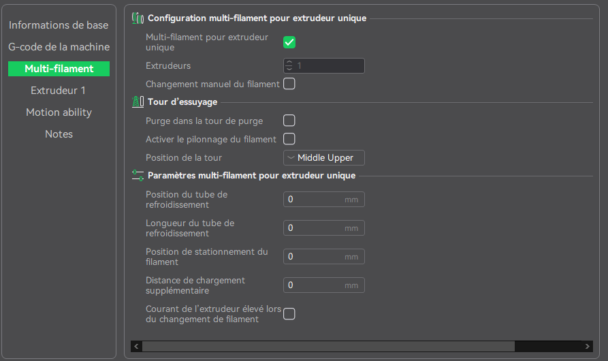Open the Informations de base tab
The height and width of the screenshot is (361, 608).
pos(59,25)
